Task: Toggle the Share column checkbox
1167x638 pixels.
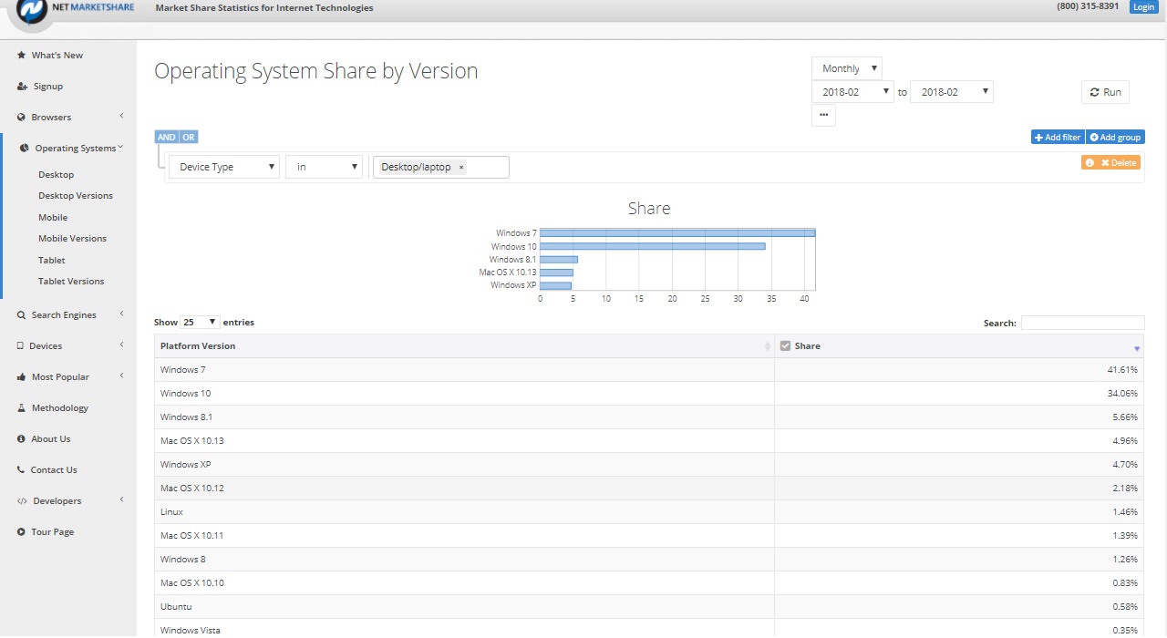Action: pyautogui.click(x=785, y=346)
